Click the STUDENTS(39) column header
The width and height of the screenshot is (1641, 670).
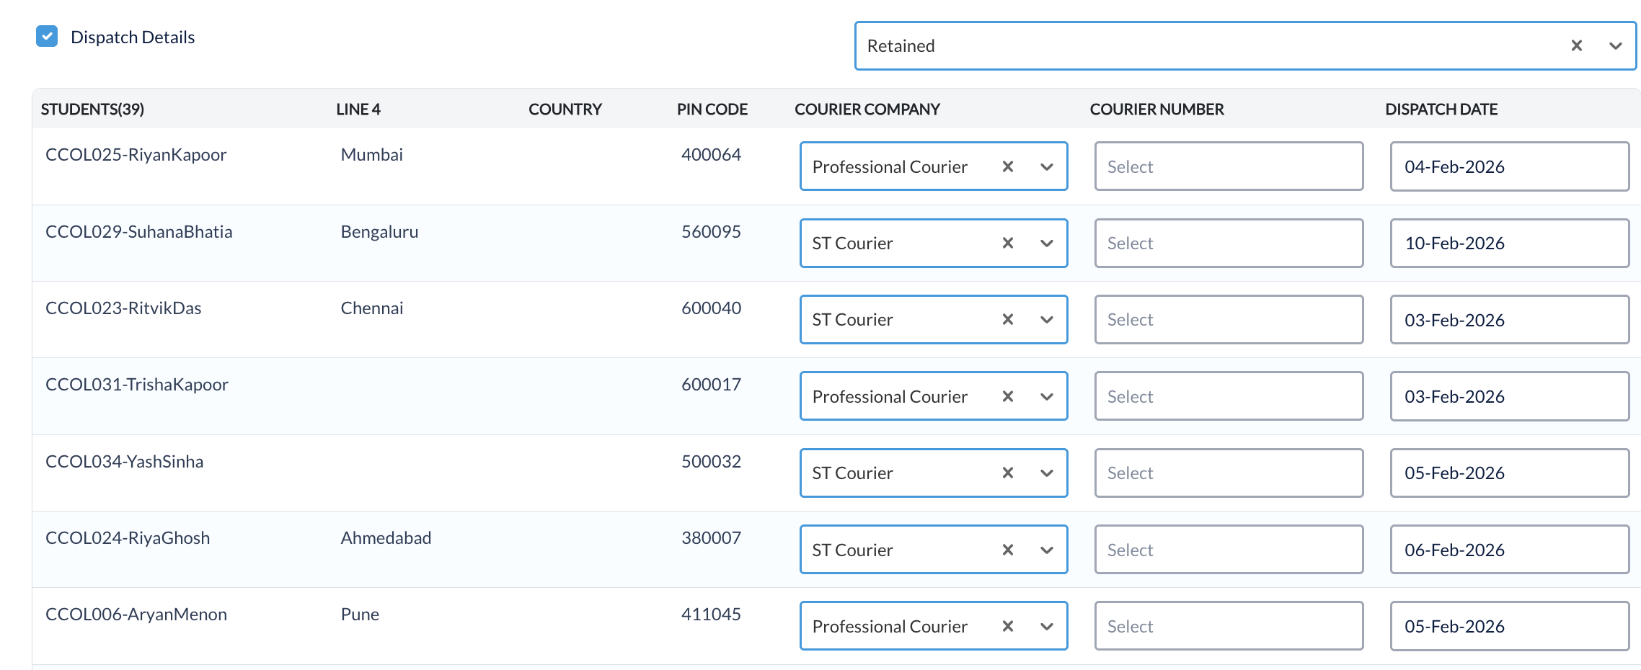point(92,110)
